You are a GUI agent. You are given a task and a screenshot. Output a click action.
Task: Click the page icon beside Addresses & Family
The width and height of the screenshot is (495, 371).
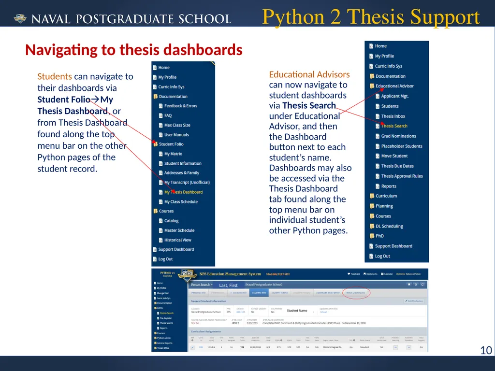[x=160, y=173]
